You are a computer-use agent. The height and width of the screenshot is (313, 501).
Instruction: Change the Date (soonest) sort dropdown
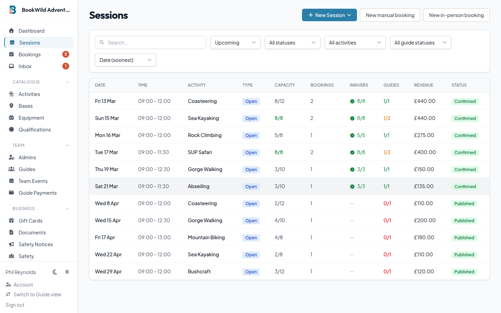125,60
